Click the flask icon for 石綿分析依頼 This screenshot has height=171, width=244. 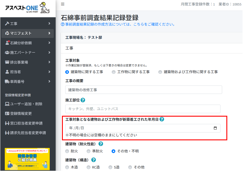tap(7, 43)
